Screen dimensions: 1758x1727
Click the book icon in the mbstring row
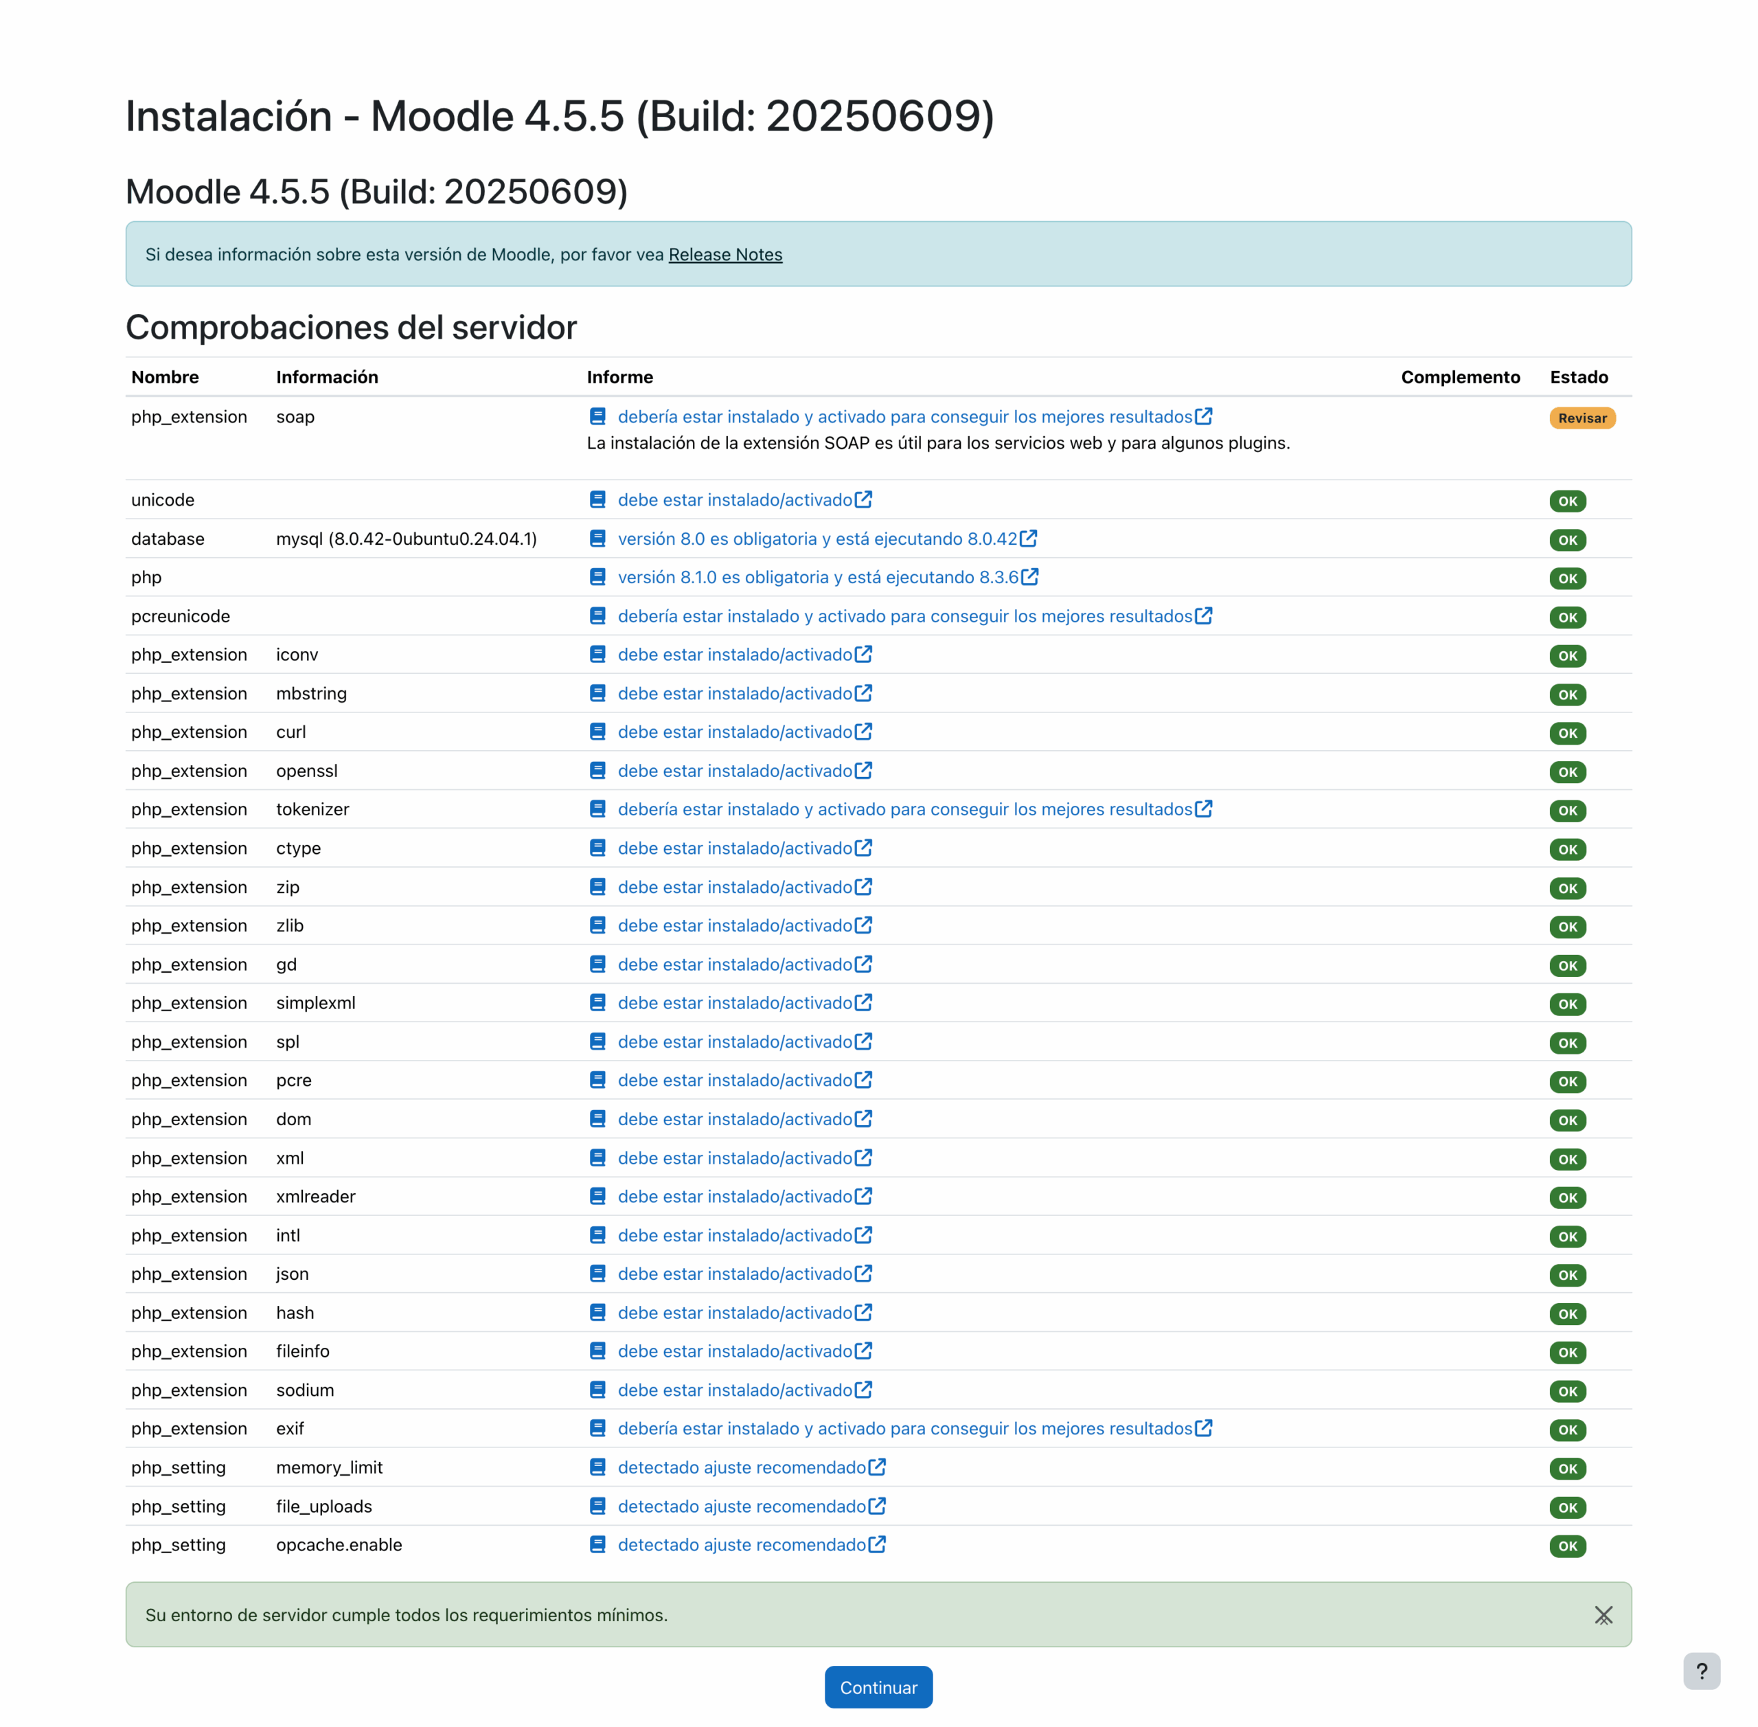click(597, 693)
